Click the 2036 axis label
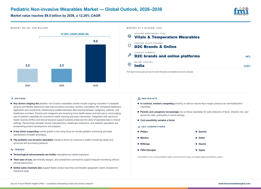 click(x=95, y=86)
